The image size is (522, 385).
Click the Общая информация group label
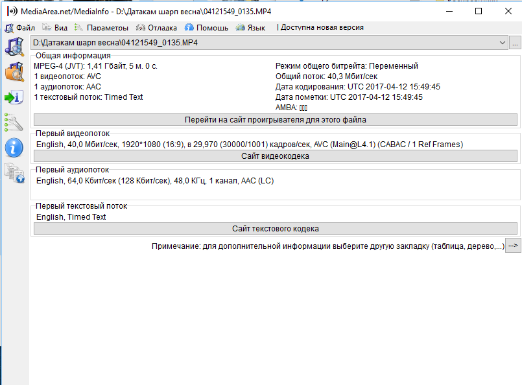click(x=73, y=56)
